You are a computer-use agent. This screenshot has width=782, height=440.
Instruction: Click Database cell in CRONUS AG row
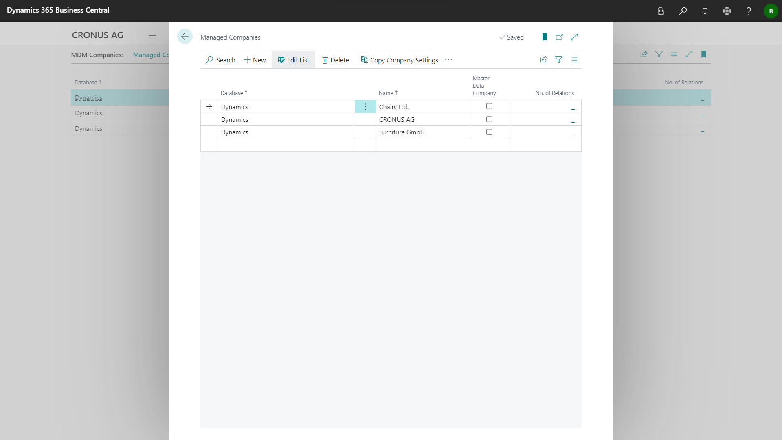[286, 119]
